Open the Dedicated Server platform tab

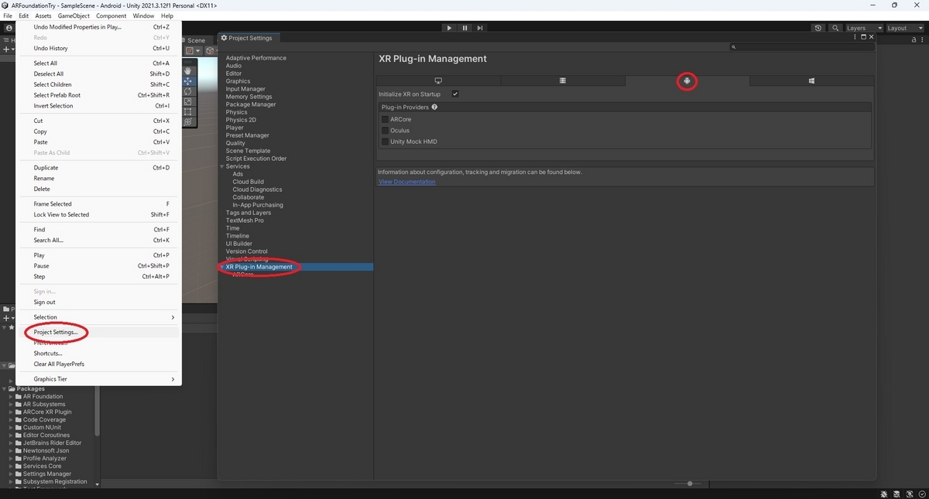tap(563, 80)
